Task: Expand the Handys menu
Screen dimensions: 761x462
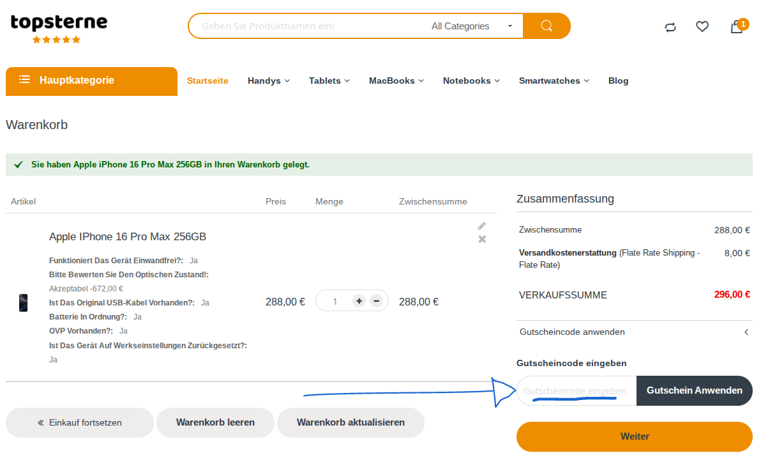Action: click(x=268, y=81)
